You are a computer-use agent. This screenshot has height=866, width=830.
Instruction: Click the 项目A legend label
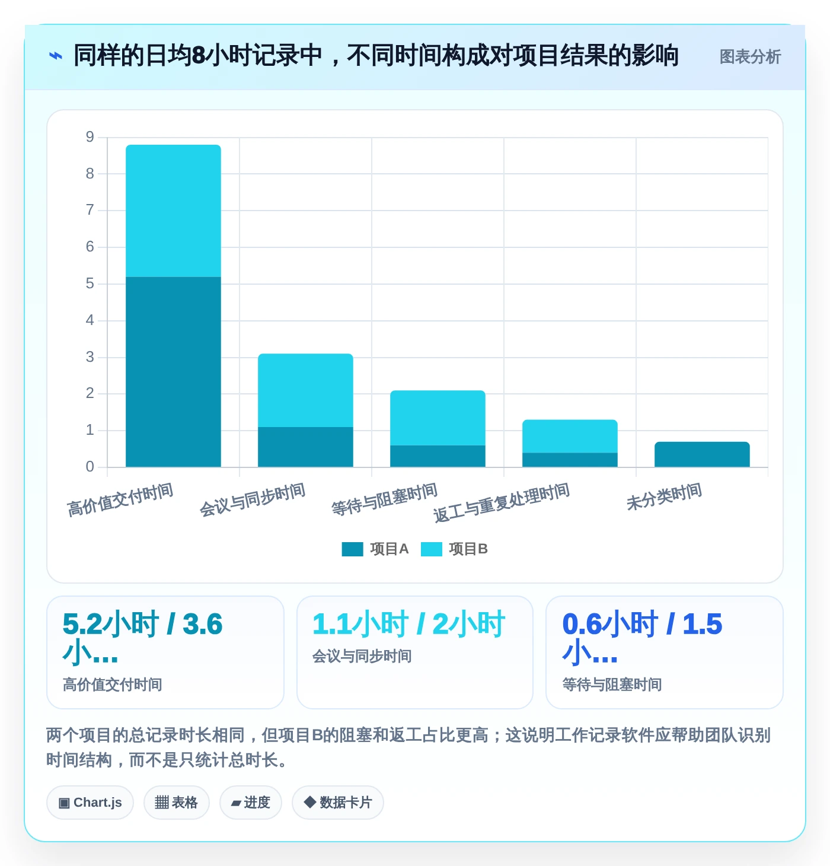coord(390,549)
